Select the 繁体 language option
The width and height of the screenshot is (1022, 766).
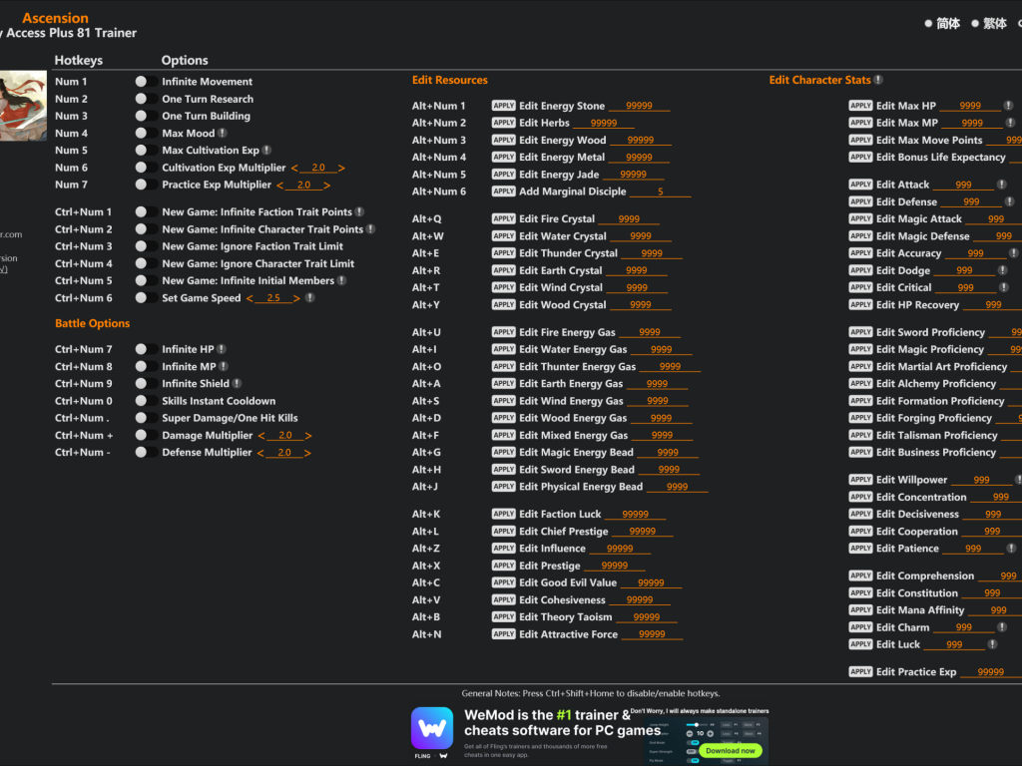point(988,24)
